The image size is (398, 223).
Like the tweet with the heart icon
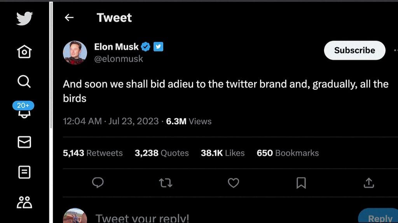tap(233, 183)
